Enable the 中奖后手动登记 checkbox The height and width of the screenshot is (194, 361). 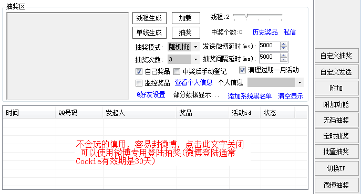[x=177, y=71]
